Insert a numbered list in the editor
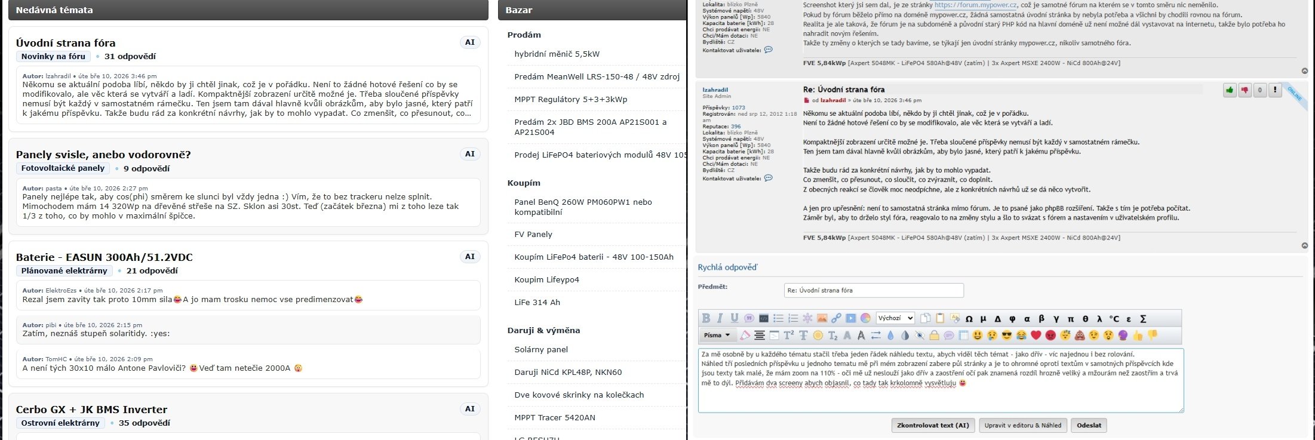Screen dimensions: 1315x440 tap(792, 318)
